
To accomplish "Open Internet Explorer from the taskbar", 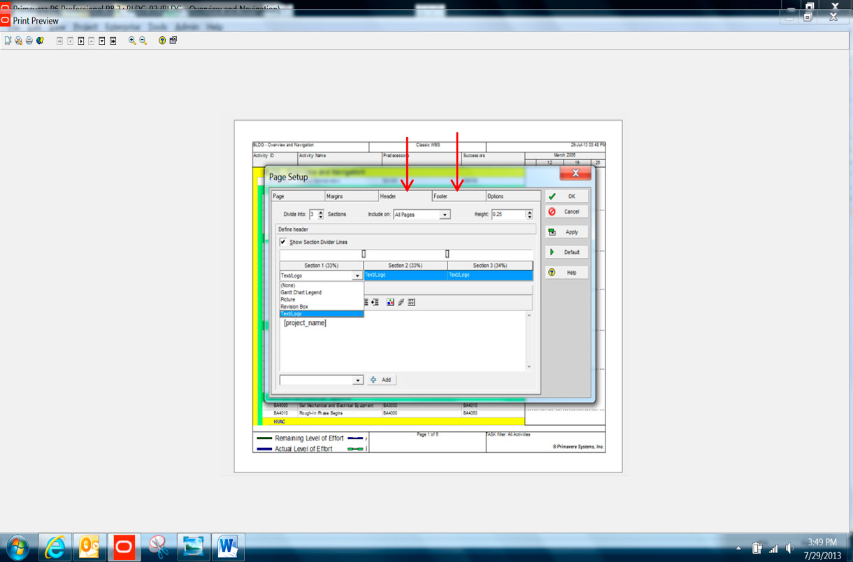I will coord(55,547).
